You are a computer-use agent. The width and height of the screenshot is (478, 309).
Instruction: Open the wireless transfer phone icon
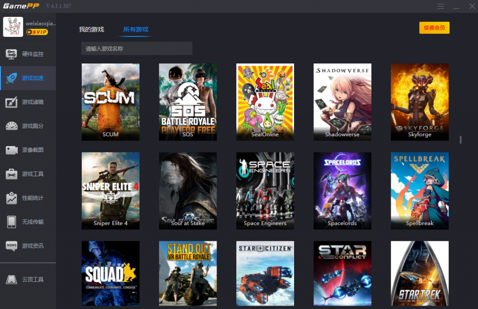click(x=11, y=222)
